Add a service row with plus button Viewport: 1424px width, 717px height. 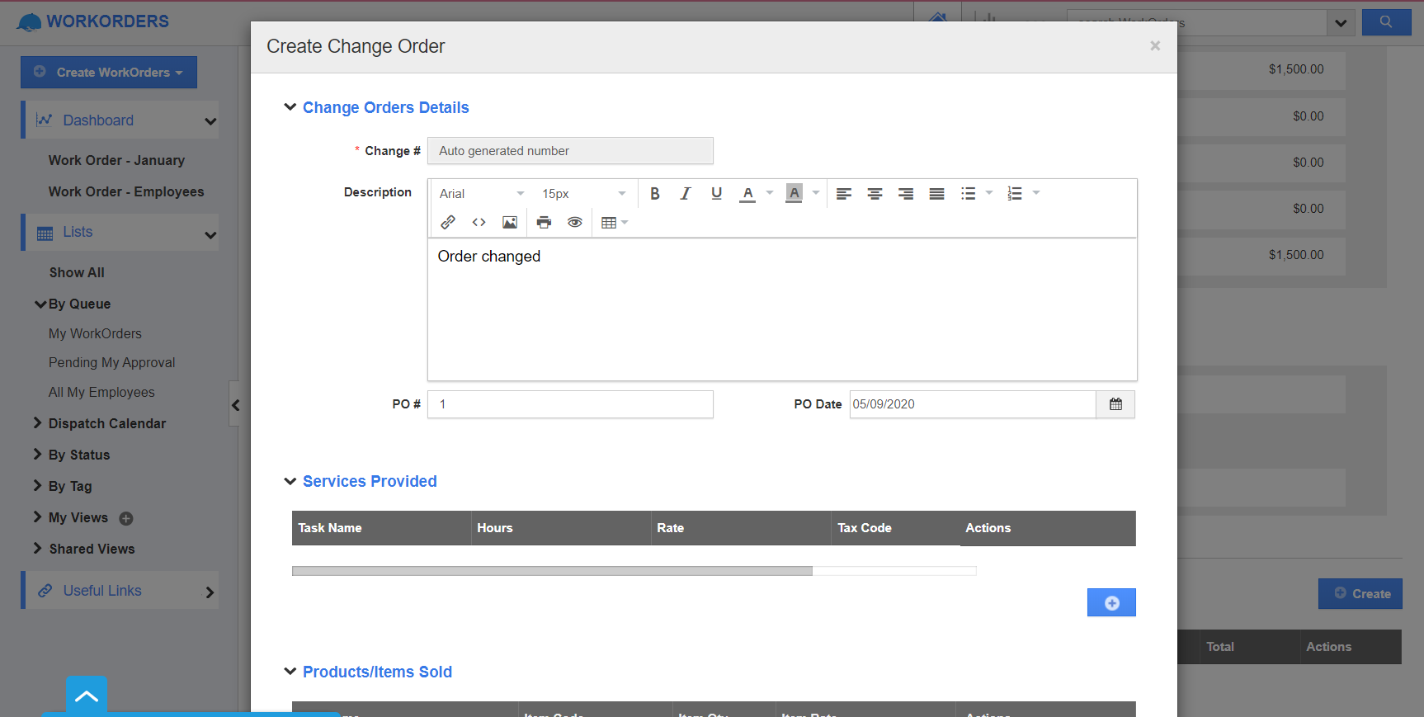(1111, 602)
